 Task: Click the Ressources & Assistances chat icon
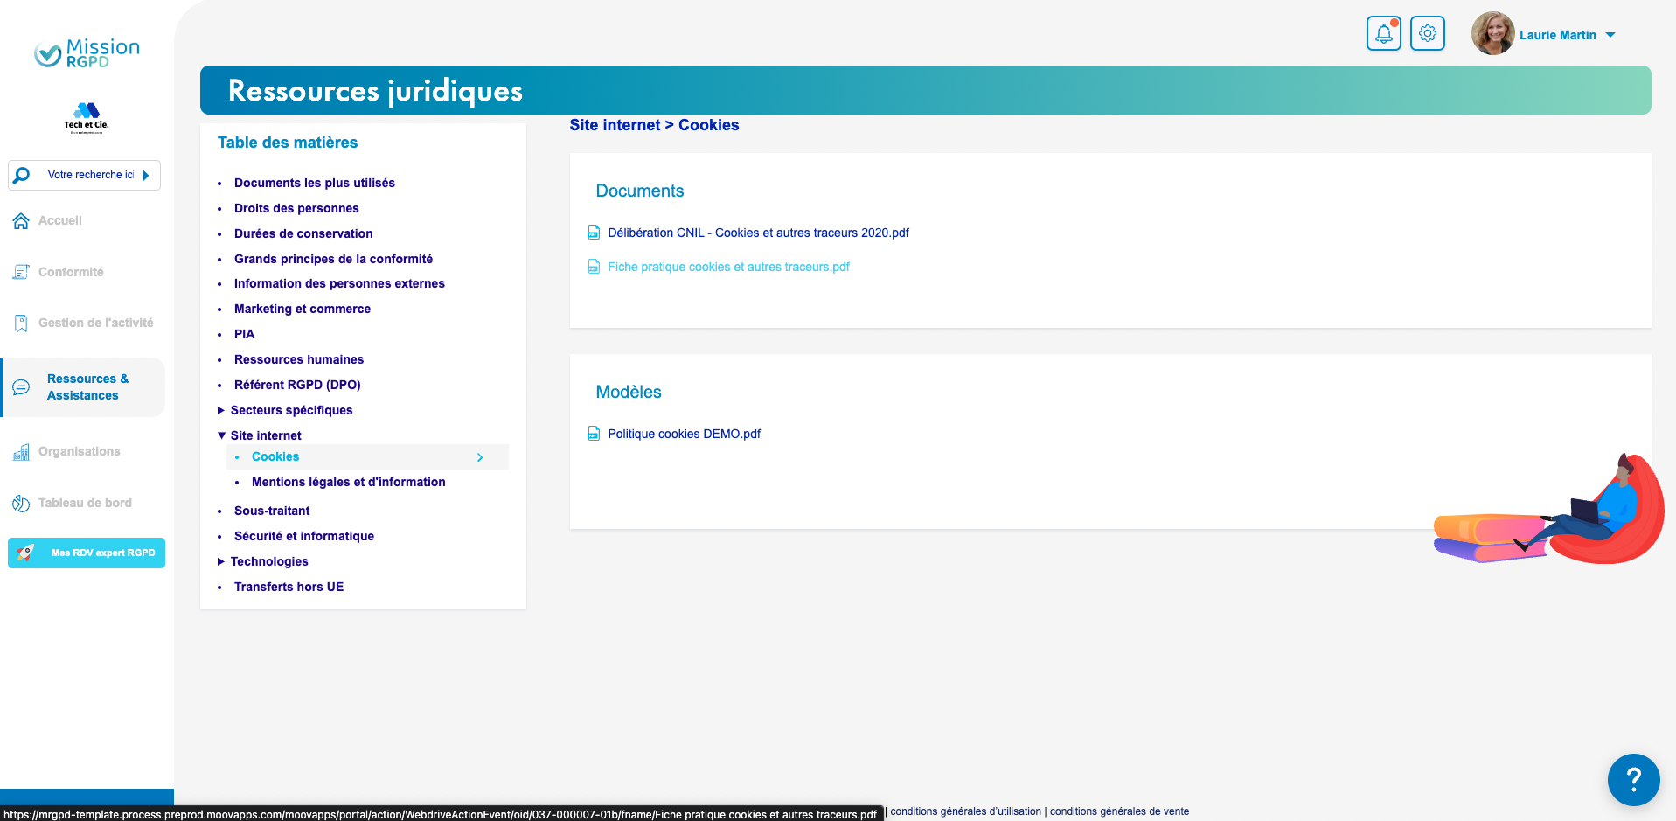pos(21,387)
